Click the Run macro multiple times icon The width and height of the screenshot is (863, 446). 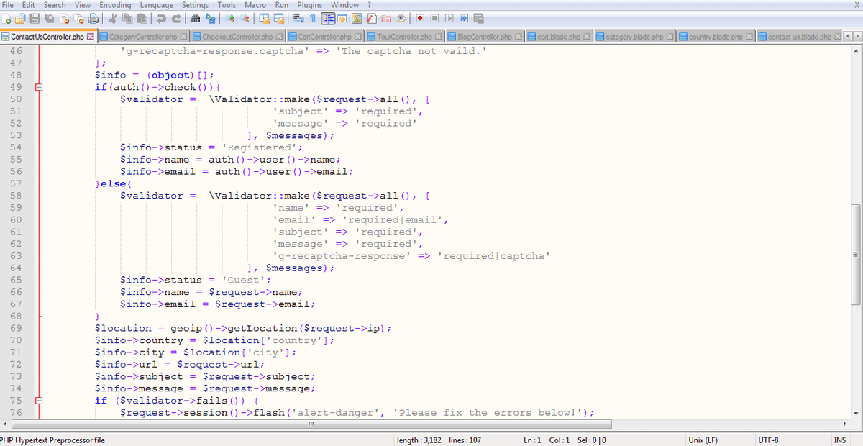click(464, 21)
